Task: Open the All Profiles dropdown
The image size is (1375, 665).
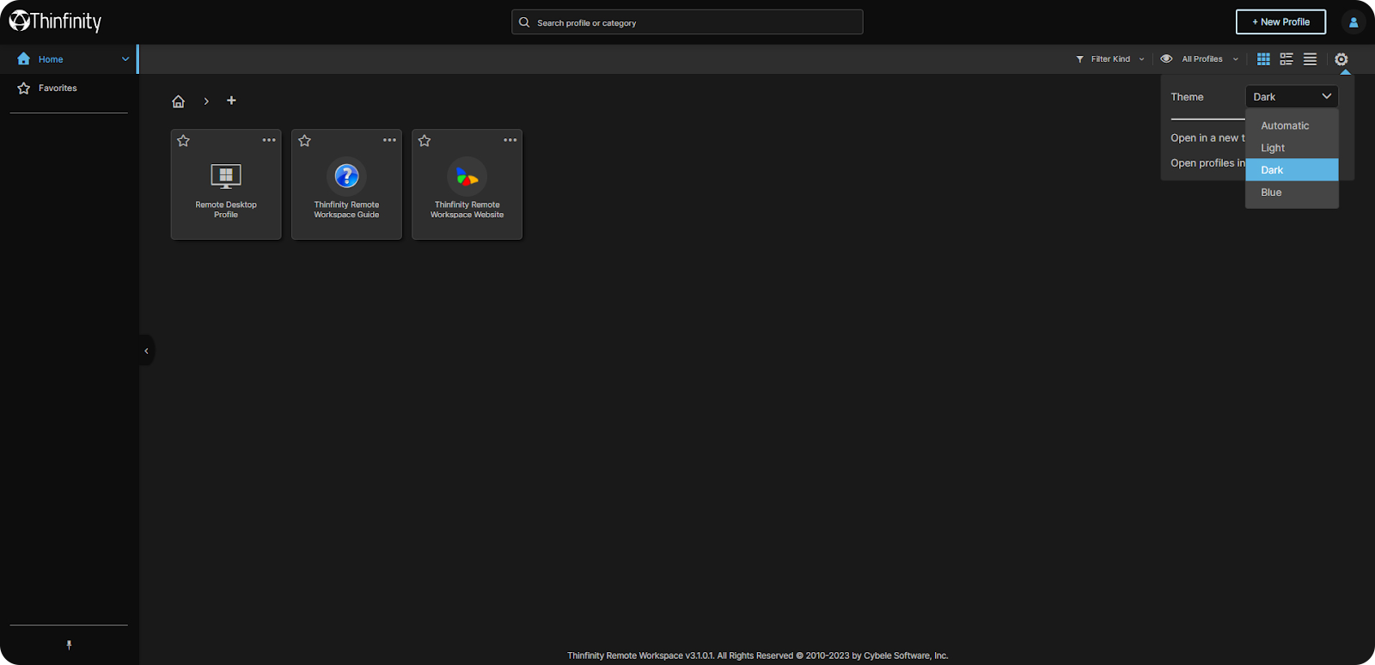Action: [x=1200, y=59]
